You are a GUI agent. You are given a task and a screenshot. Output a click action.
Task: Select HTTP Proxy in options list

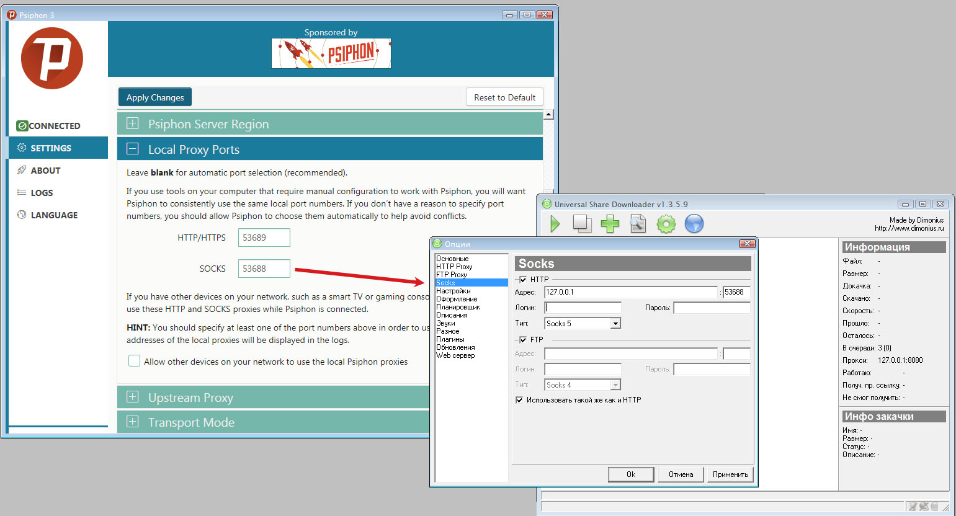[471, 267]
